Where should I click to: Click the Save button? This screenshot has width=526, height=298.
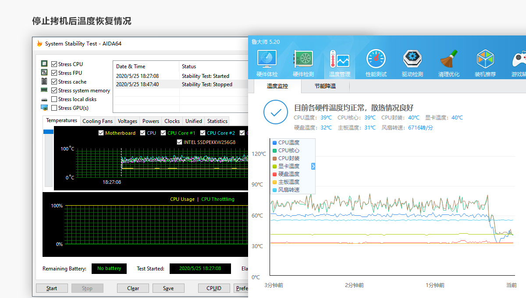point(168,288)
